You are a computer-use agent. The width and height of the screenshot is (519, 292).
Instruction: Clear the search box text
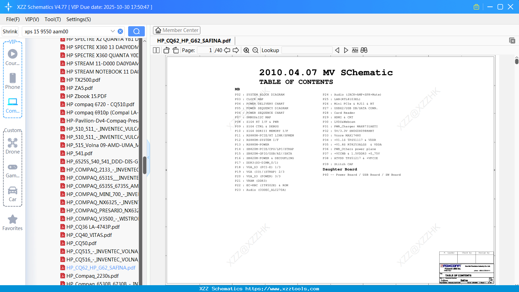120,31
